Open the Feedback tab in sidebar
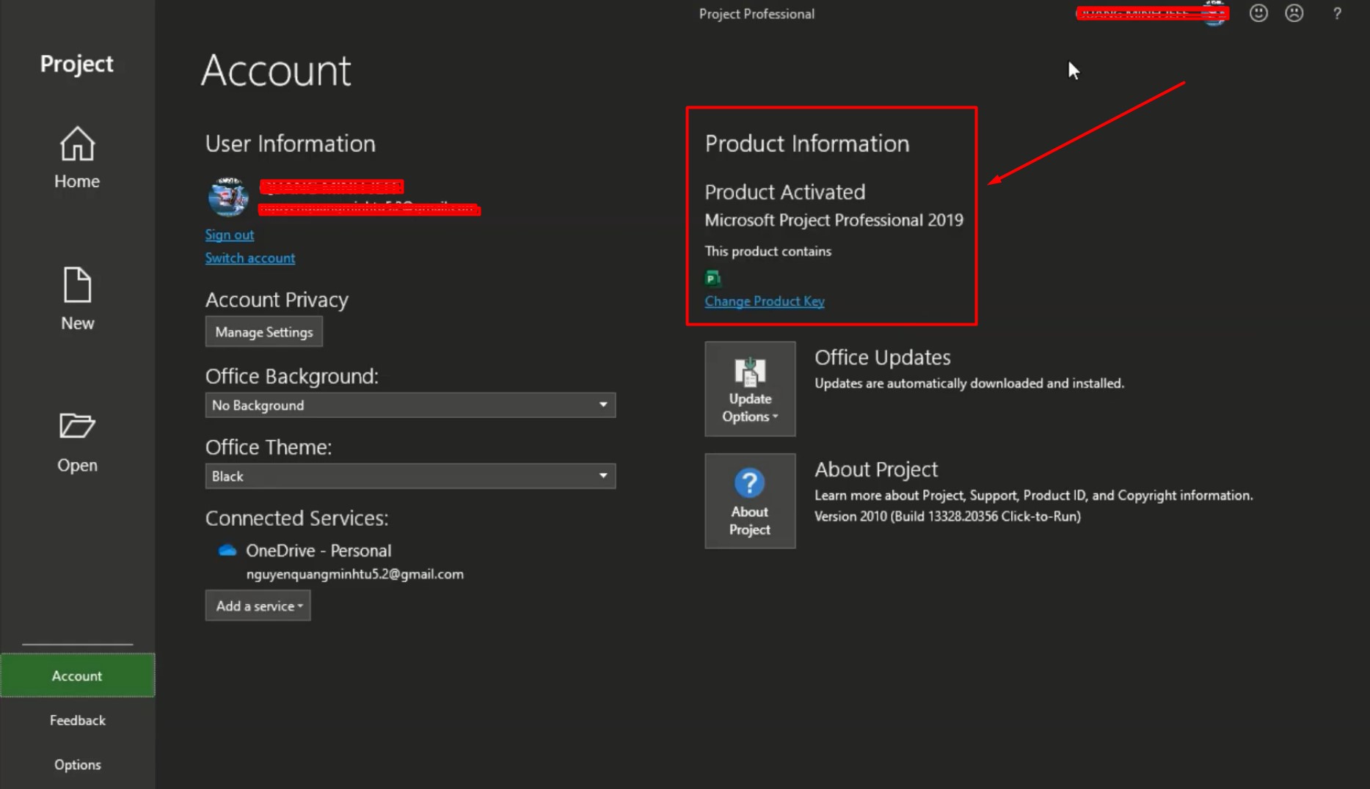The height and width of the screenshot is (789, 1370). [77, 720]
